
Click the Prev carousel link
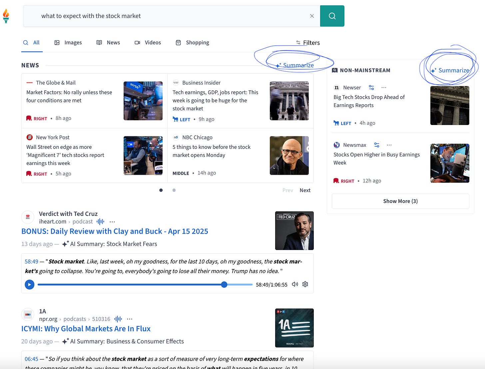[x=288, y=190]
